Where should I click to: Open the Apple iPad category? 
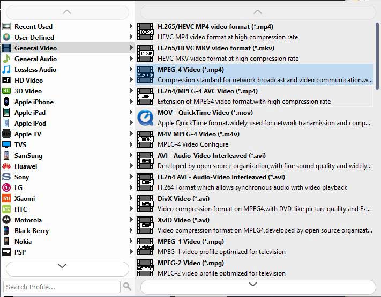tap(68, 112)
